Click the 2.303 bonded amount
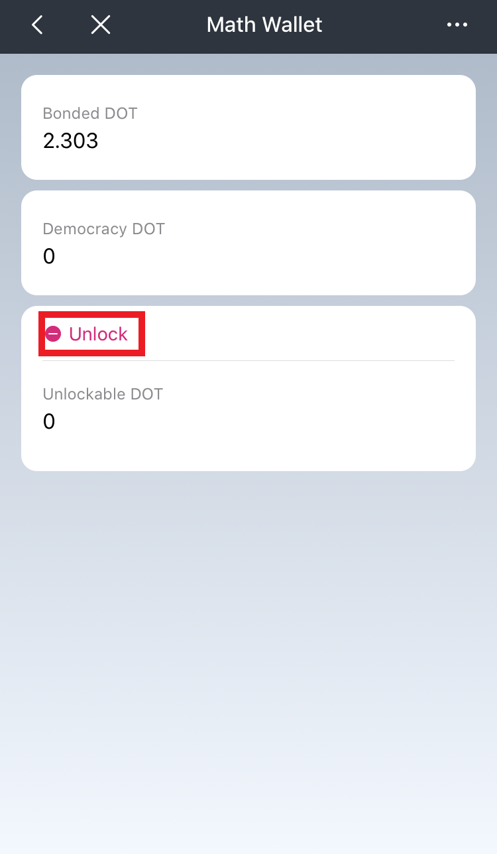The image size is (497, 854). [x=70, y=141]
